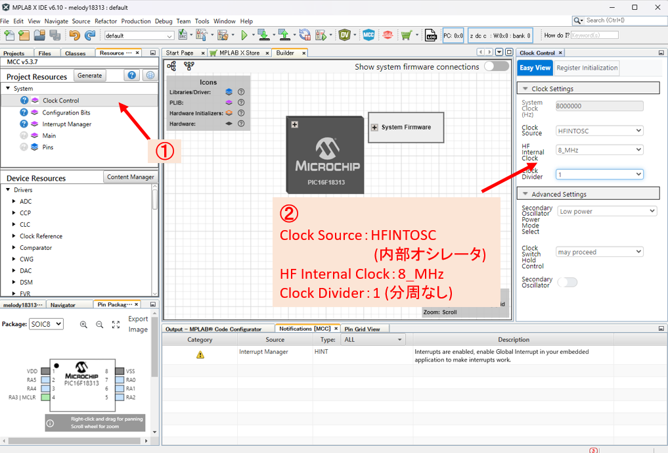Screen dimensions: 668x453
Task: Enable the Secondary Oscillator switch
Action: pos(567,282)
